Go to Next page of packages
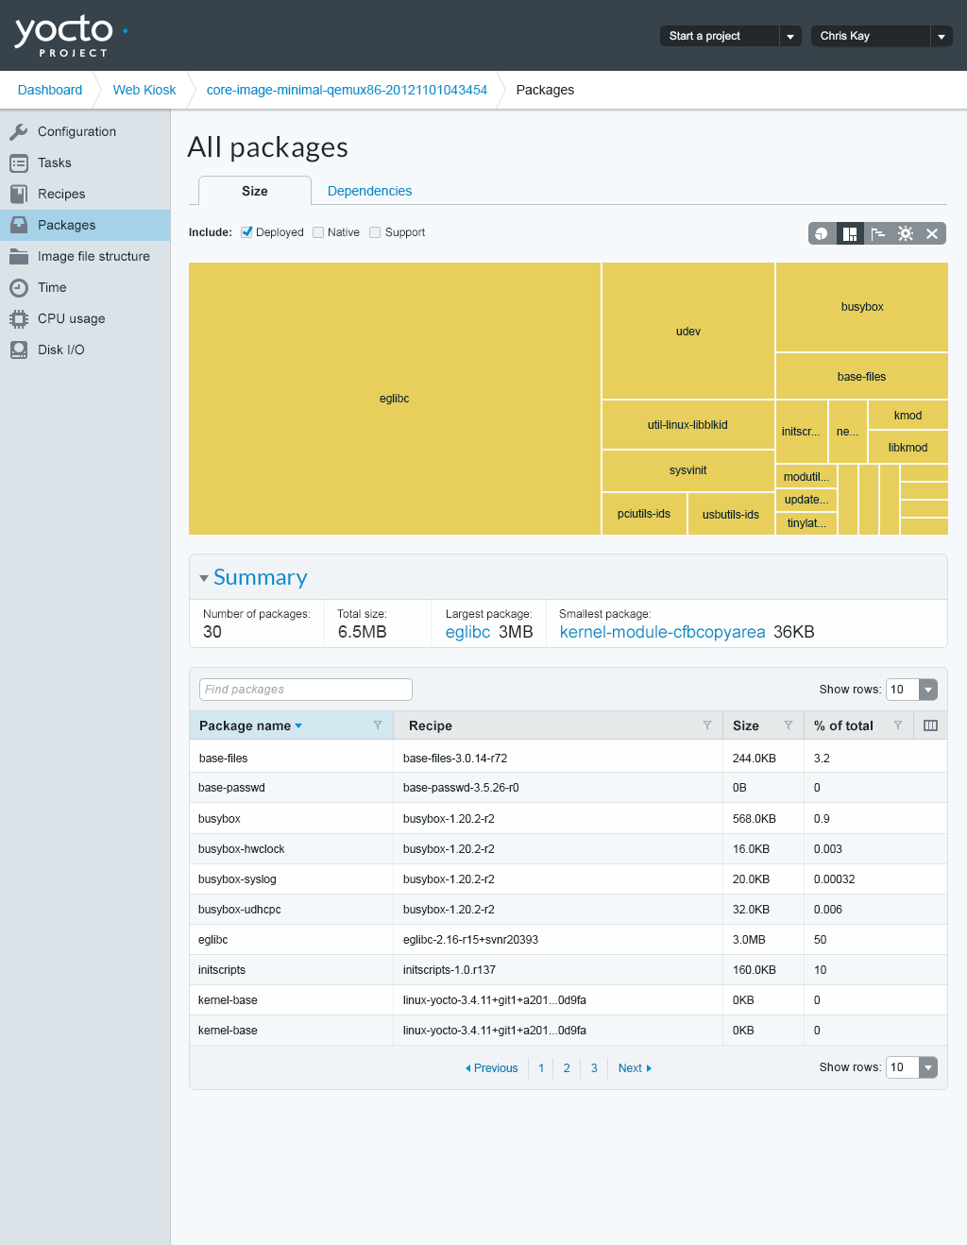Viewport: 967px width, 1245px height. click(x=634, y=1068)
